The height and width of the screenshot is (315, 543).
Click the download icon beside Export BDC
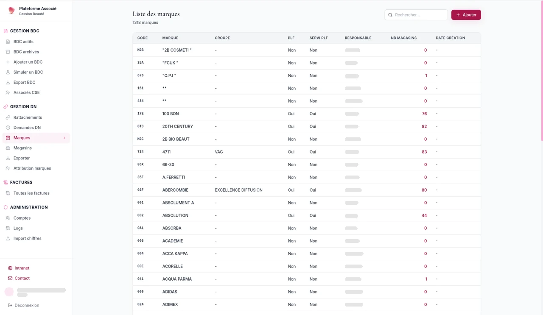8,82
